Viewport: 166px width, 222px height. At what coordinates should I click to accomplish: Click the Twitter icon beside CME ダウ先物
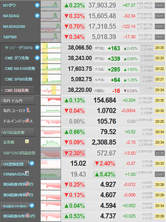pyautogui.click(x=37, y=58)
